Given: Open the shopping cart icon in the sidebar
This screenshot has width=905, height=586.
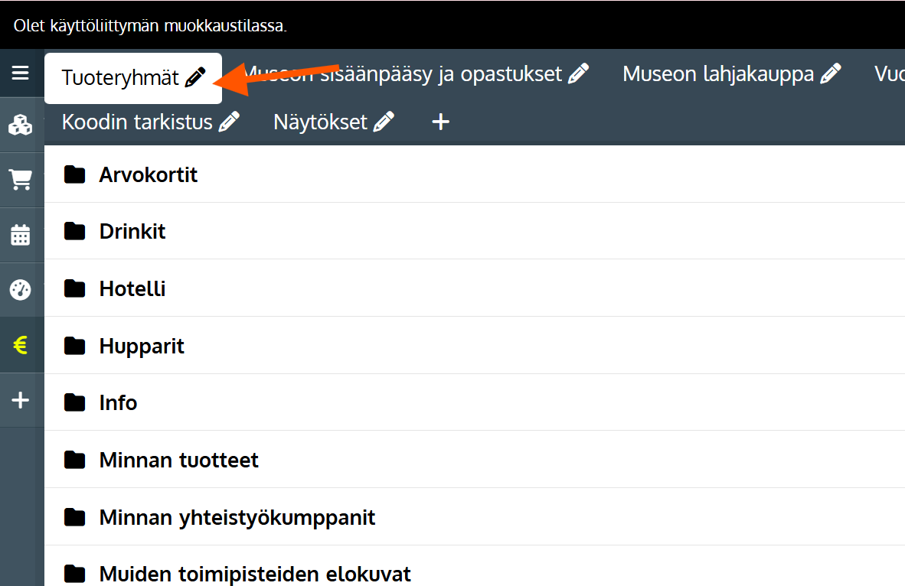Looking at the screenshot, I should tap(21, 180).
